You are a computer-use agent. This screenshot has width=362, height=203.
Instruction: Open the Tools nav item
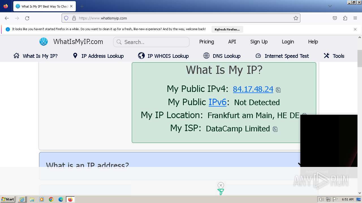tap(334, 56)
